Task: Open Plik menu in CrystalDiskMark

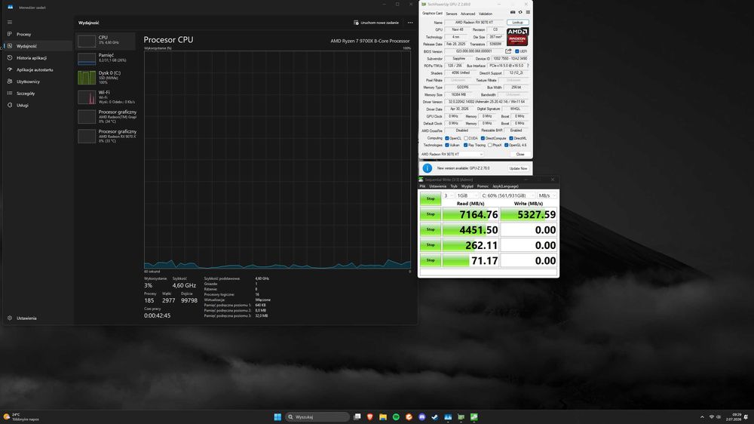Action: click(x=423, y=186)
